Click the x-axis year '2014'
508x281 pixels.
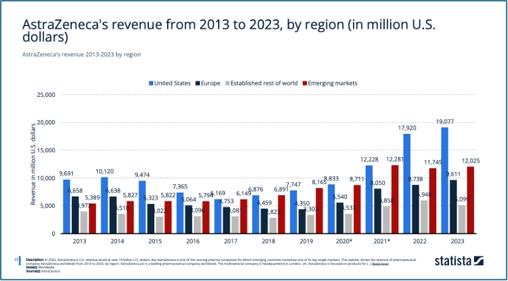tap(117, 241)
